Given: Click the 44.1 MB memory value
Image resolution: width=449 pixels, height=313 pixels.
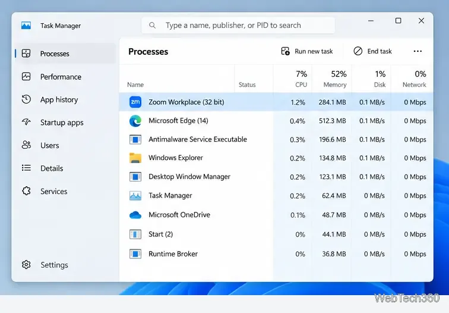Looking at the screenshot, I should 334,234.
